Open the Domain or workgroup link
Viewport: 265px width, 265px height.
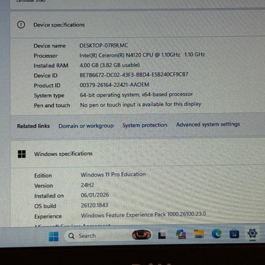pos(86,126)
